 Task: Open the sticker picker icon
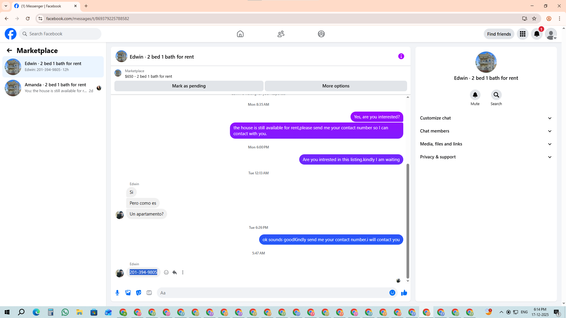(x=139, y=293)
